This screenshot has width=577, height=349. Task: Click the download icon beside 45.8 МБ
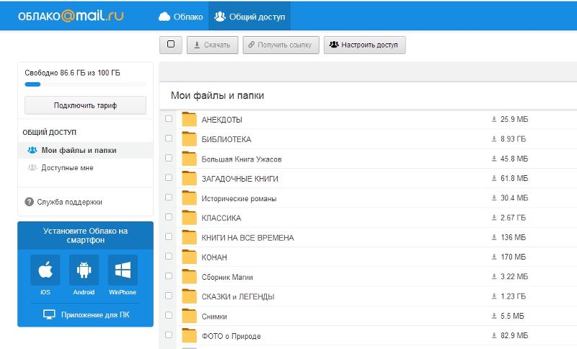pyautogui.click(x=494, y=159)
